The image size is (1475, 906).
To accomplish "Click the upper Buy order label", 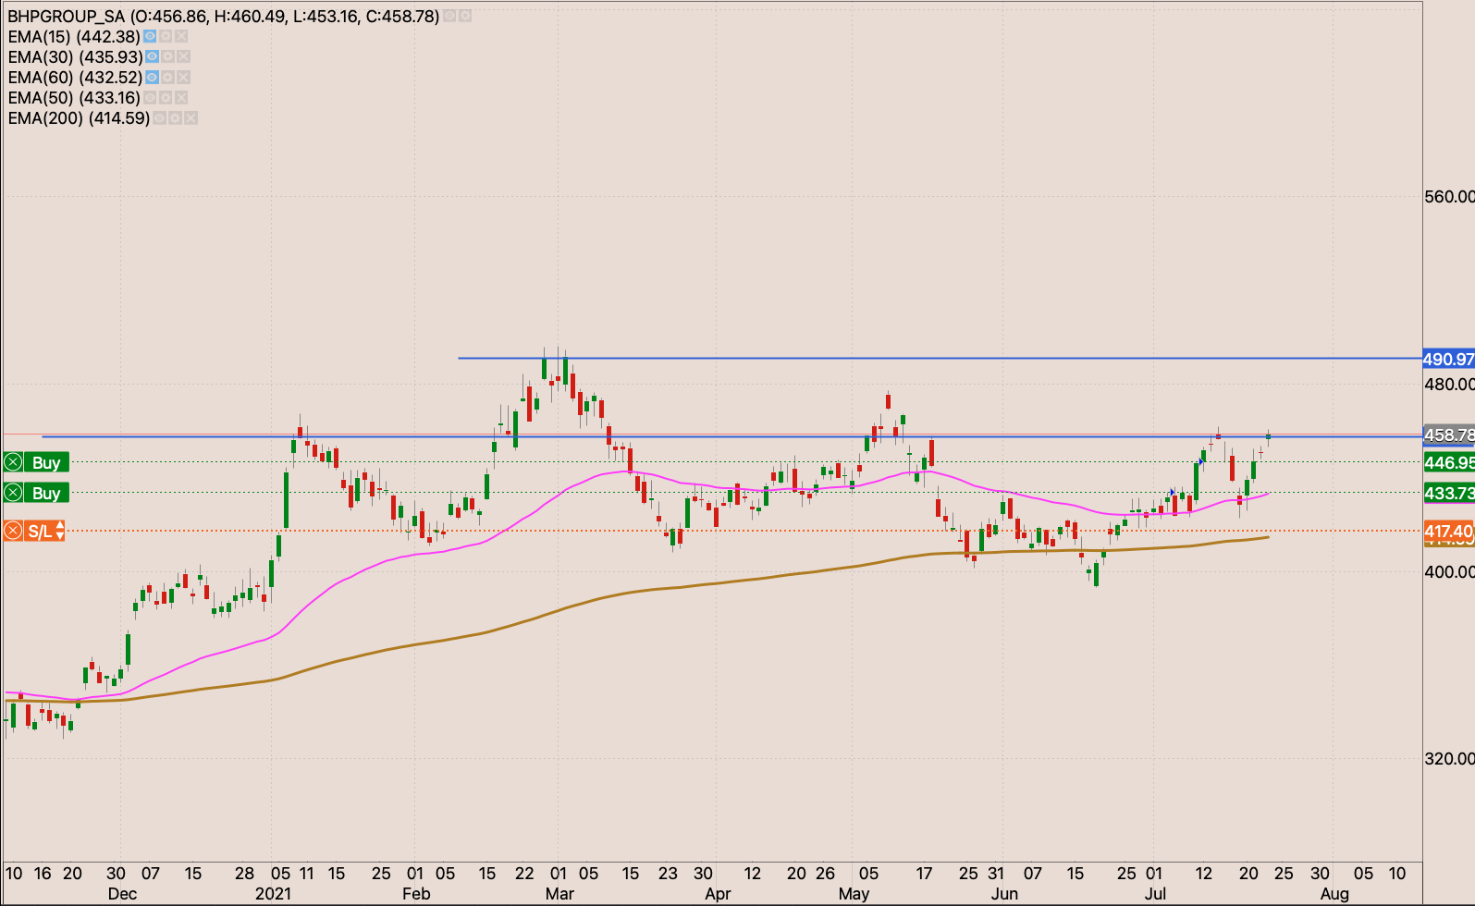I will click(x=46, y=462).
